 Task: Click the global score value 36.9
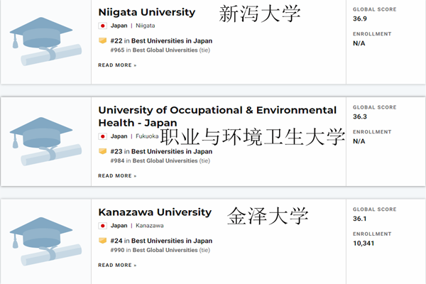(360, 18)
